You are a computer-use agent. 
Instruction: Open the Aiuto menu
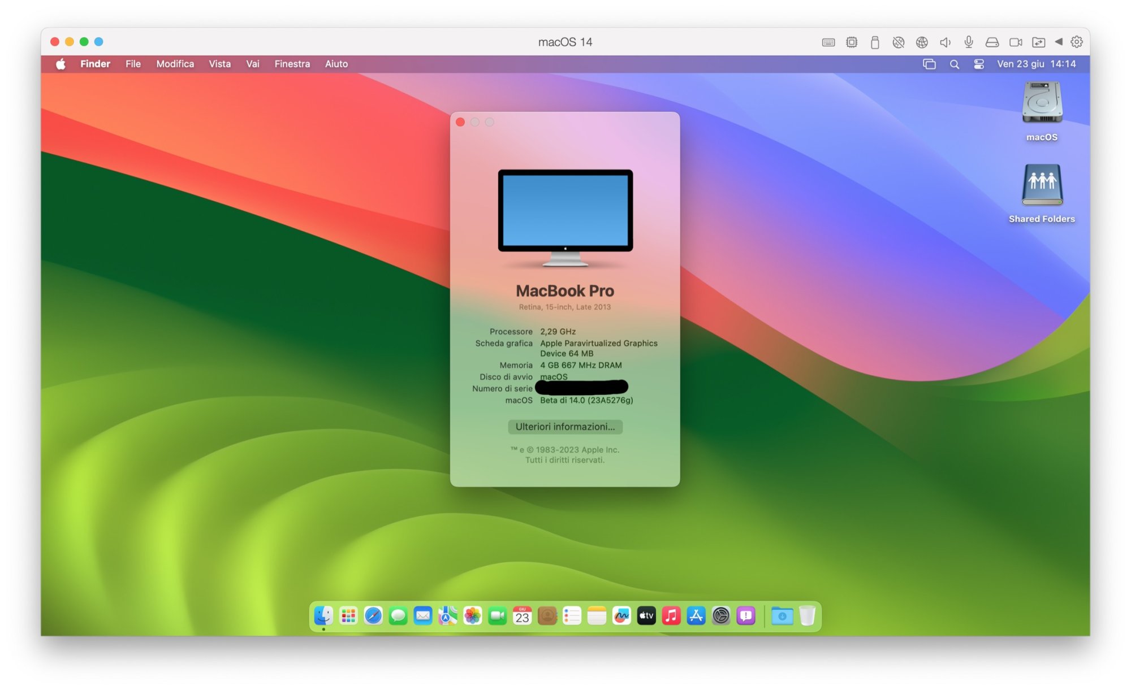point(336,64)
